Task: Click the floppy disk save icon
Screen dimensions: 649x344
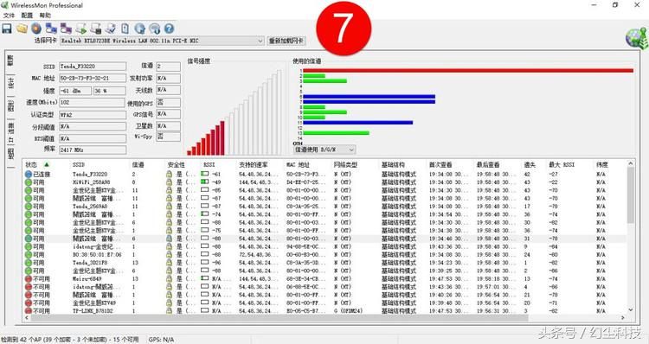Action: (x=7, y=29)
